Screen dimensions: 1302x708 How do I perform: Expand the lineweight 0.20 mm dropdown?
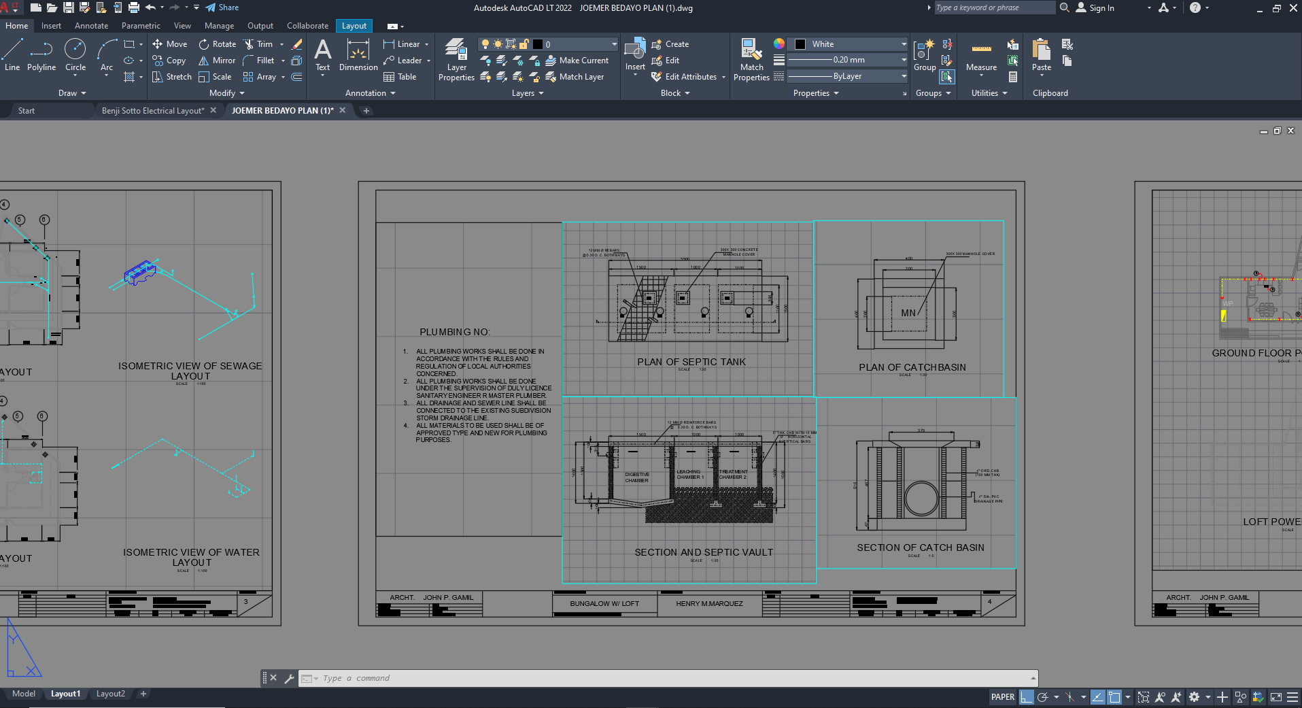coord(904,60)
